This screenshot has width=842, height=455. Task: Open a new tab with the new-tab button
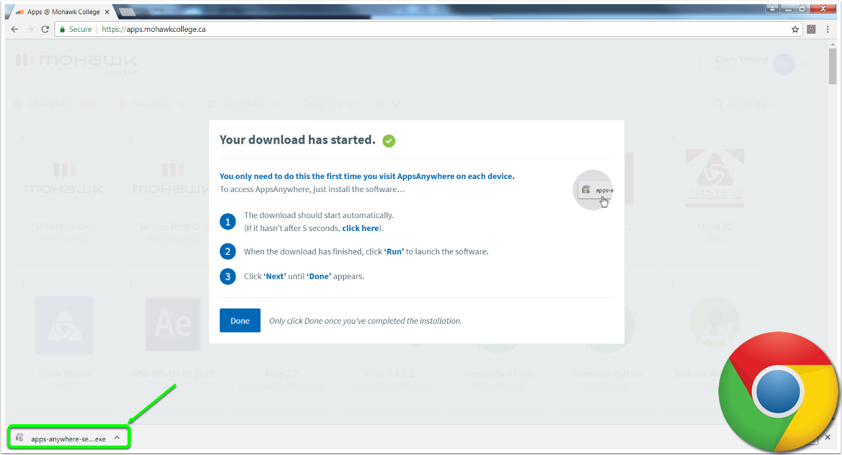pyautogui.click(x=127, y=12)
